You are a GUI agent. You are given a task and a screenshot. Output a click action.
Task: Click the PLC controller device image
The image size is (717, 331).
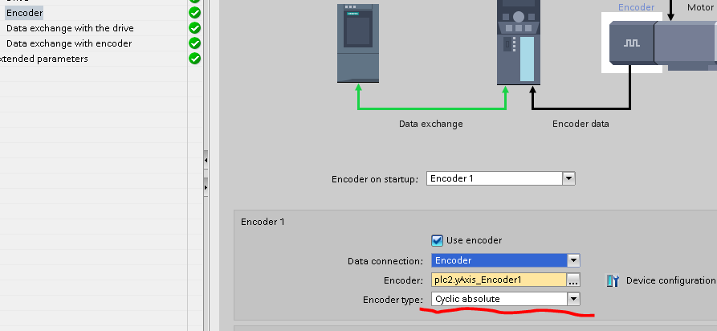click(x=358, y=43)
